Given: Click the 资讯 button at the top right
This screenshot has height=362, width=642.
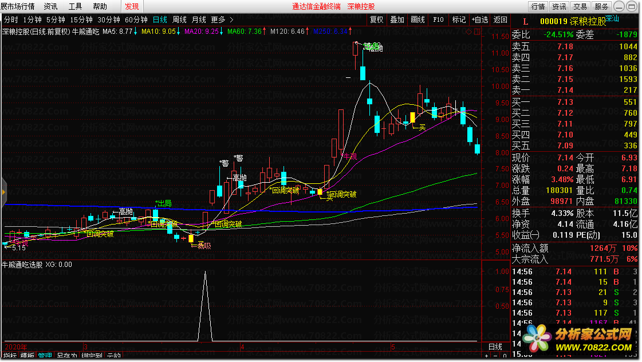Looking at the screenshot, I should pos(559,6).
